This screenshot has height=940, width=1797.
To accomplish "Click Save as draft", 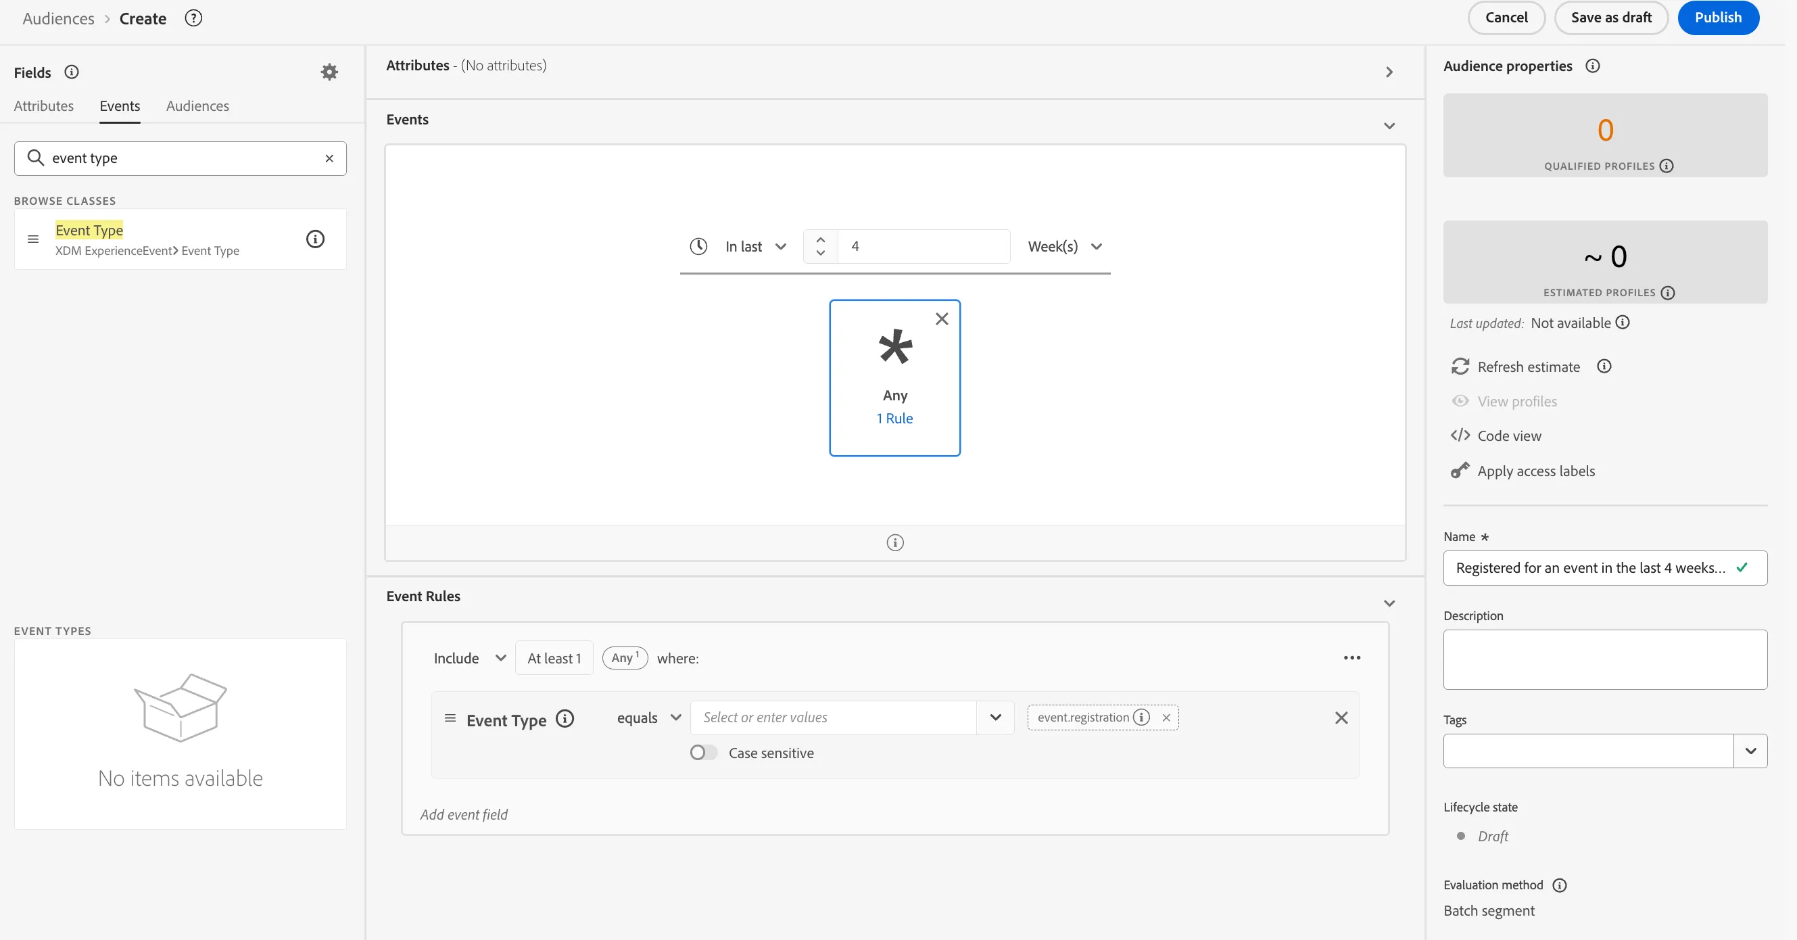I will 1611,18.
